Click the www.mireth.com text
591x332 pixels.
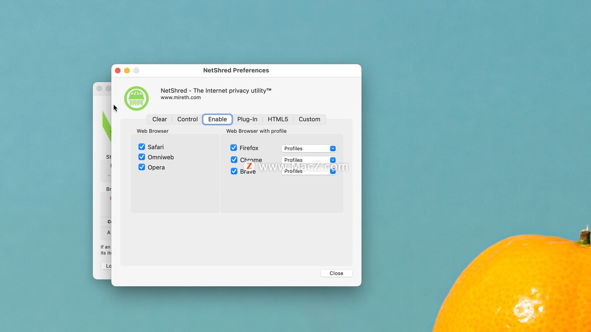181,97
